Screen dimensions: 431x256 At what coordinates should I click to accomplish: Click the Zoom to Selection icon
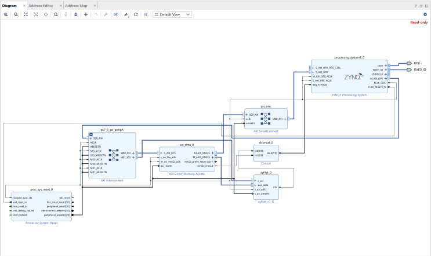(36, 14)
